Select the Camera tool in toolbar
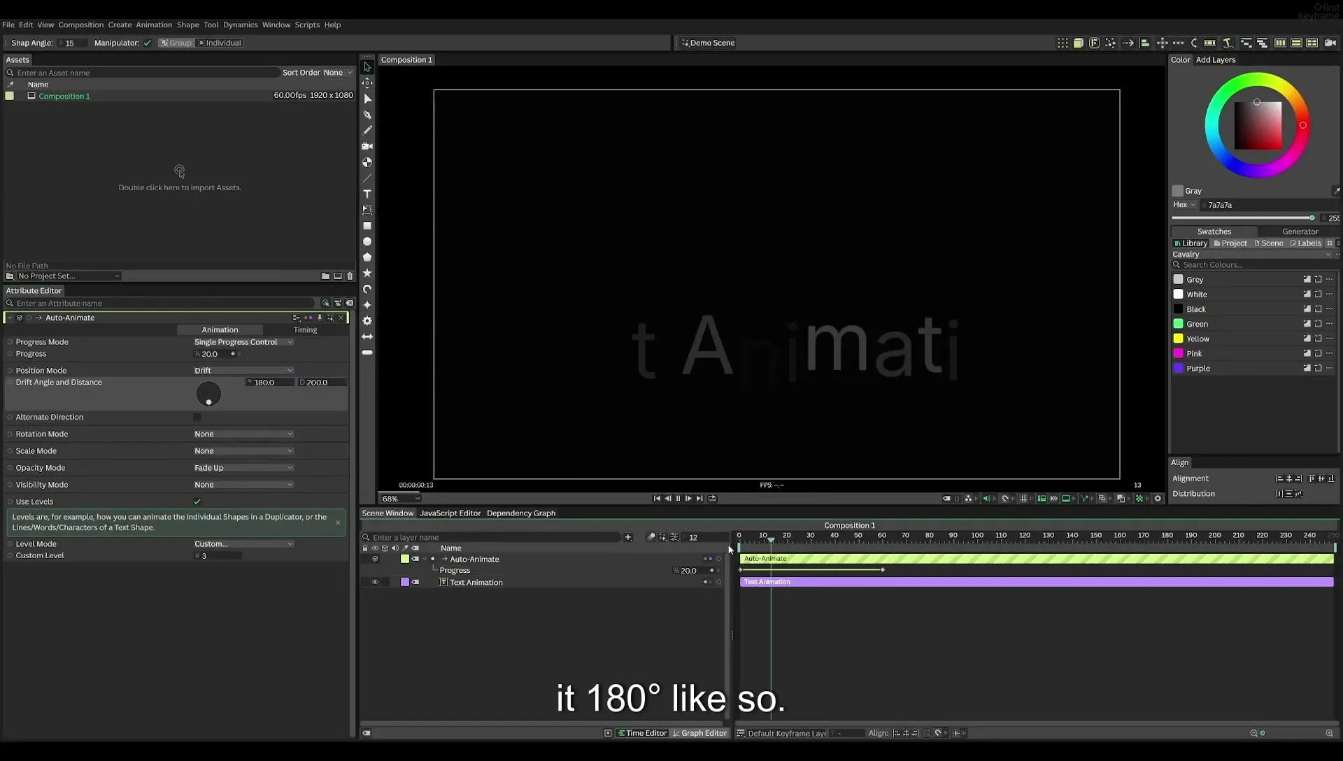Image resolution: width=1343 pixels, height=761 pixels. pyautogui.click(x=367, y=146)
